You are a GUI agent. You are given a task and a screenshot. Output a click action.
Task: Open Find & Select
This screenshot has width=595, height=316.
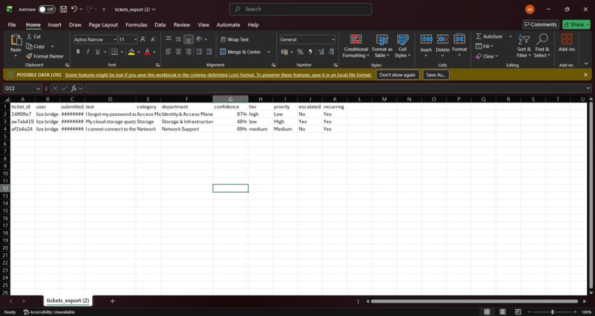pos(542,46)
